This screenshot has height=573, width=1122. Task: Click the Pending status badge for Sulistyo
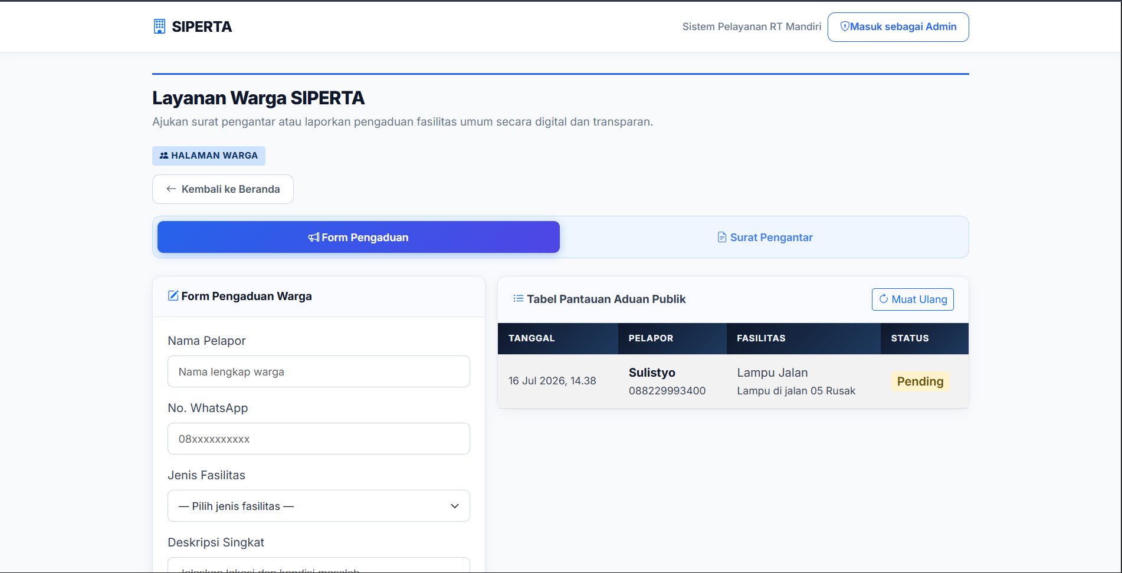[920, 381]
